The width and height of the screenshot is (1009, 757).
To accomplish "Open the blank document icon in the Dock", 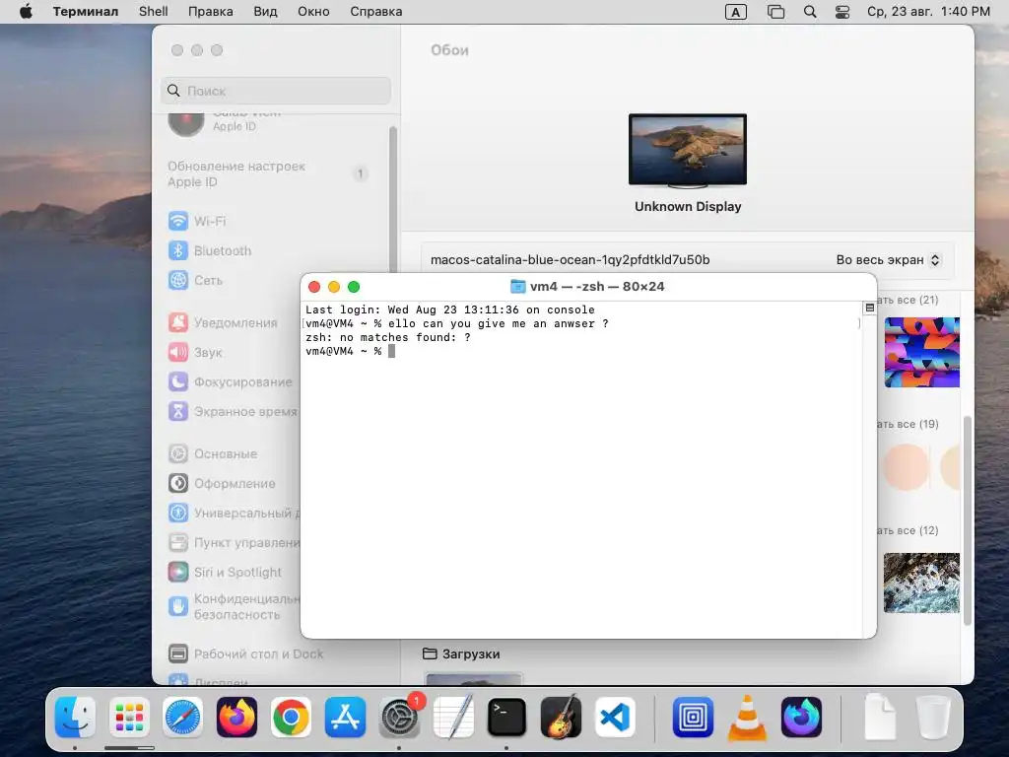I will tap(880, 717).
